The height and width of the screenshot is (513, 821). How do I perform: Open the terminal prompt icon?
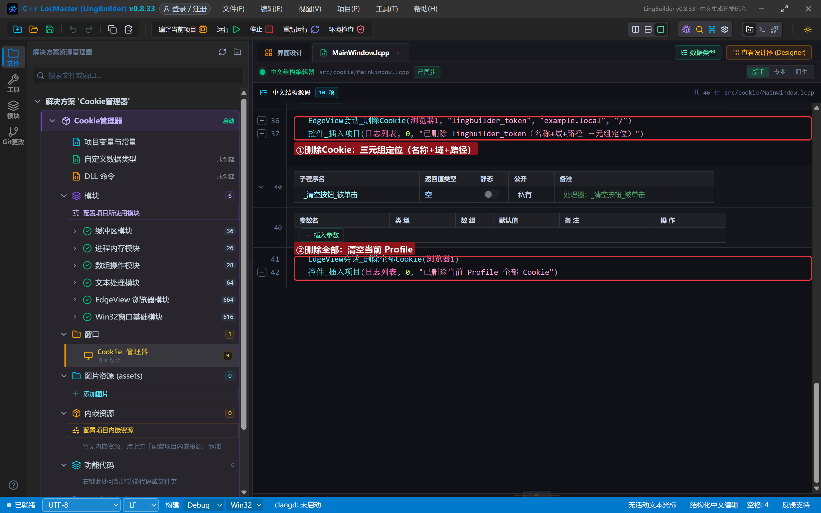click(x=762, y=30)
